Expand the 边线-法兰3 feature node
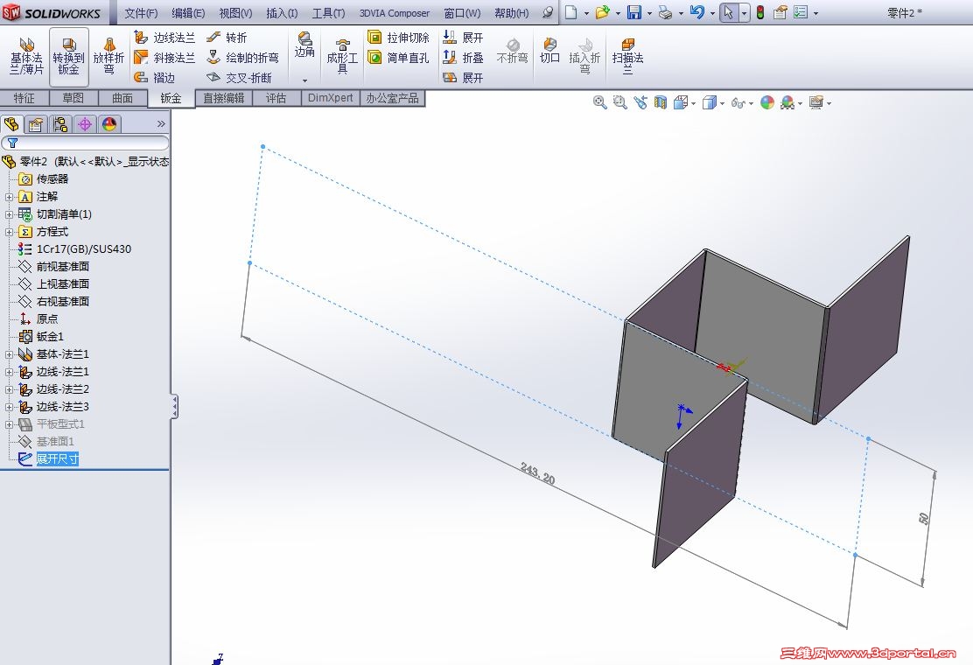 click(x=9, y=407)
